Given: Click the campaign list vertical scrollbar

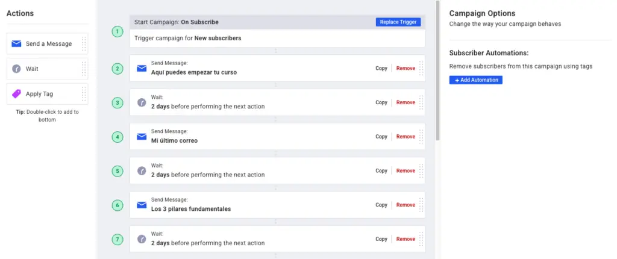Looking at the screenshot, I should pyautogui.click(x=438, y=72).
